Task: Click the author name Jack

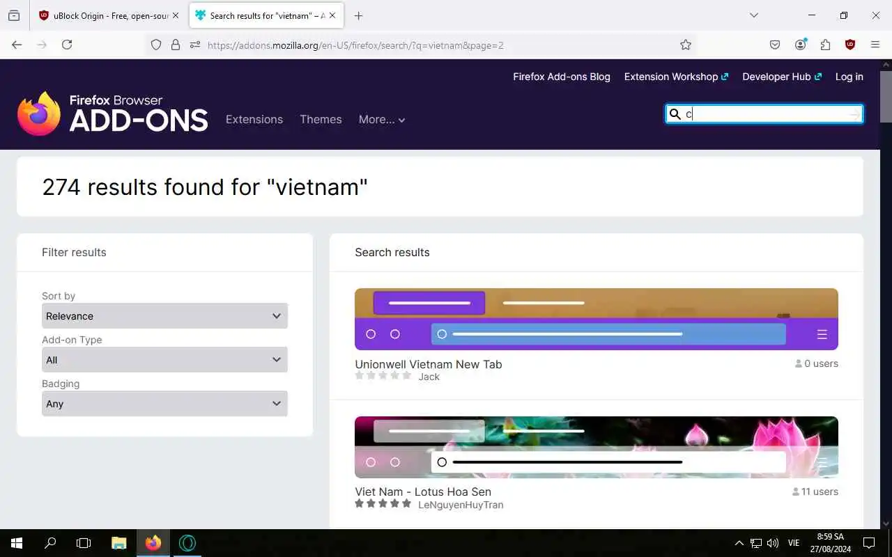Action: [x=429, y=377]
